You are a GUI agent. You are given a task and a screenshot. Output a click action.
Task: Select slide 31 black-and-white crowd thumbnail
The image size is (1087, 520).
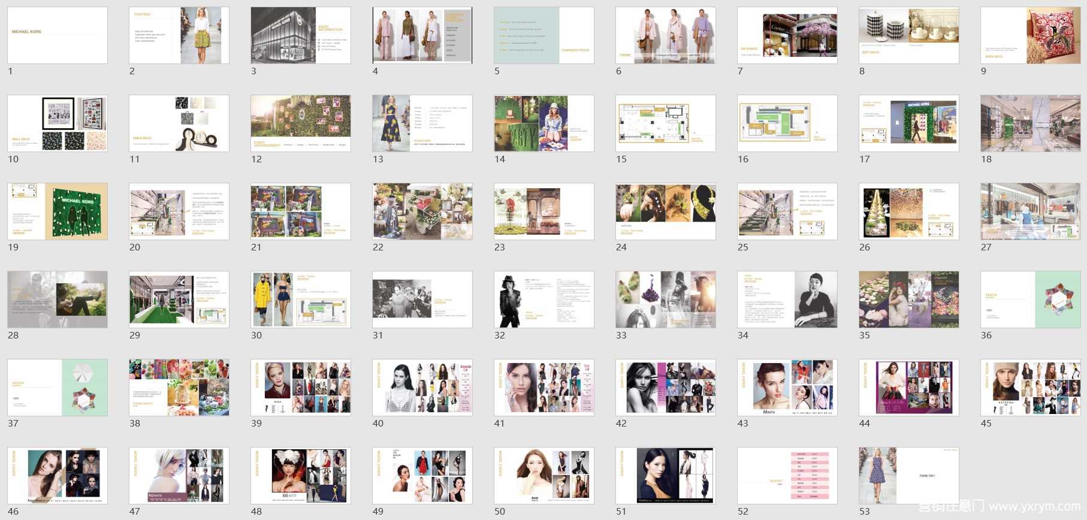[422, 300]
